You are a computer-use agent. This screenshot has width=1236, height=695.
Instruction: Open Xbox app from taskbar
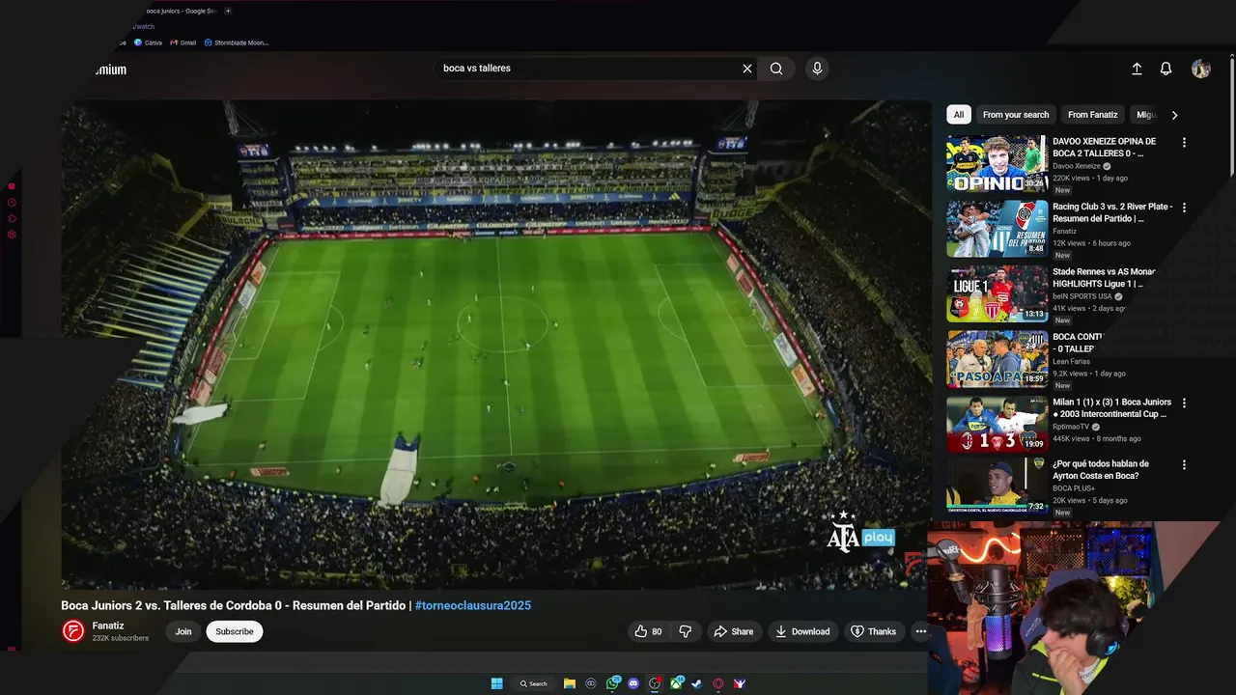tap(676, 683)
